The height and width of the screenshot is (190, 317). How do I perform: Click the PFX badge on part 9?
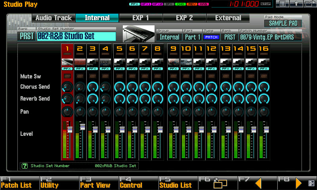[174, 68]
